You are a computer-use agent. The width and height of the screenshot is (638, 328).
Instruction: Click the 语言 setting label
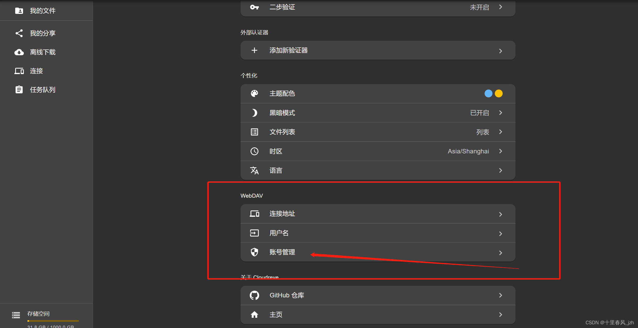pyautogui.click(x=276, y=170)
